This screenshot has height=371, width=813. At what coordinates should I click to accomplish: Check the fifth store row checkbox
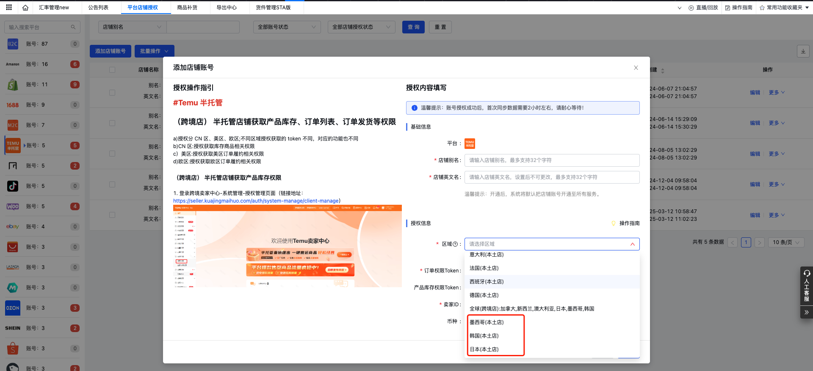point(112,215)
